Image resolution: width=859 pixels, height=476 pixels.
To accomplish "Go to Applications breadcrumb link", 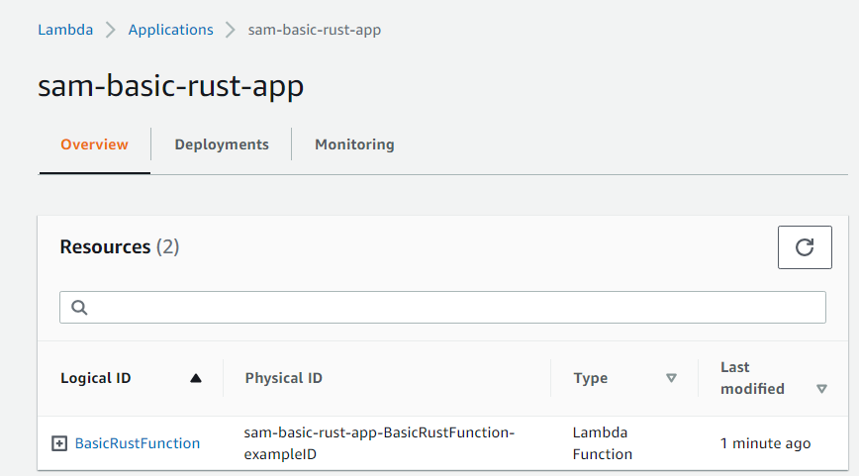I will 170,30.
